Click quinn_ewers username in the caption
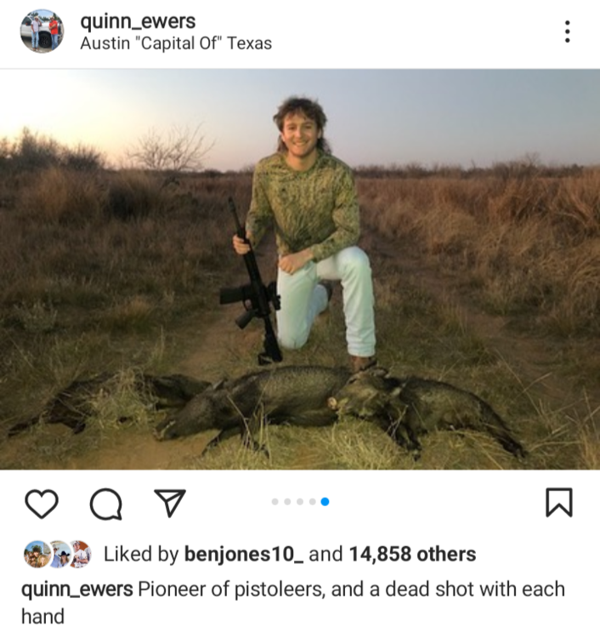This screenshot has width=600, height=638. [76, 589]
